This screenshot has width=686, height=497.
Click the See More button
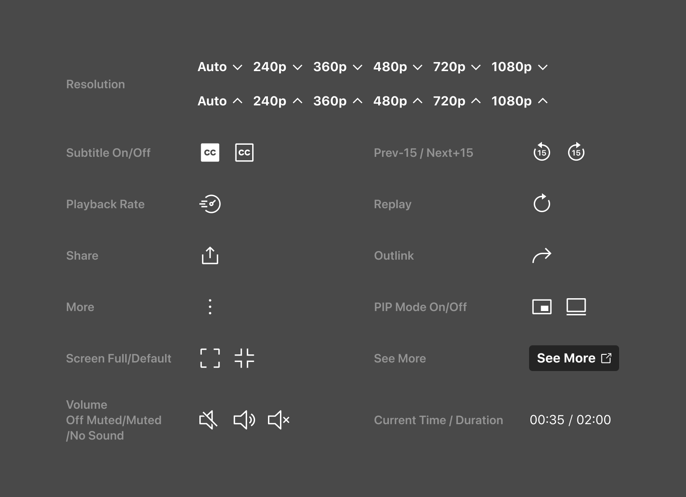click(x=574, y=358)
